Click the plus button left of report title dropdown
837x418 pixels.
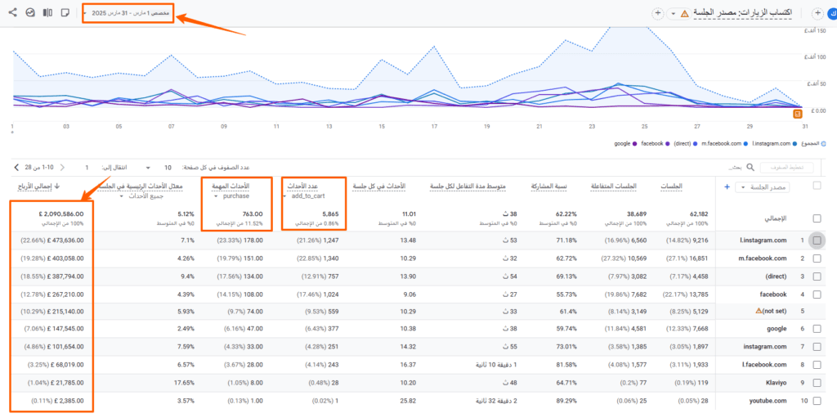click(658, 13)
